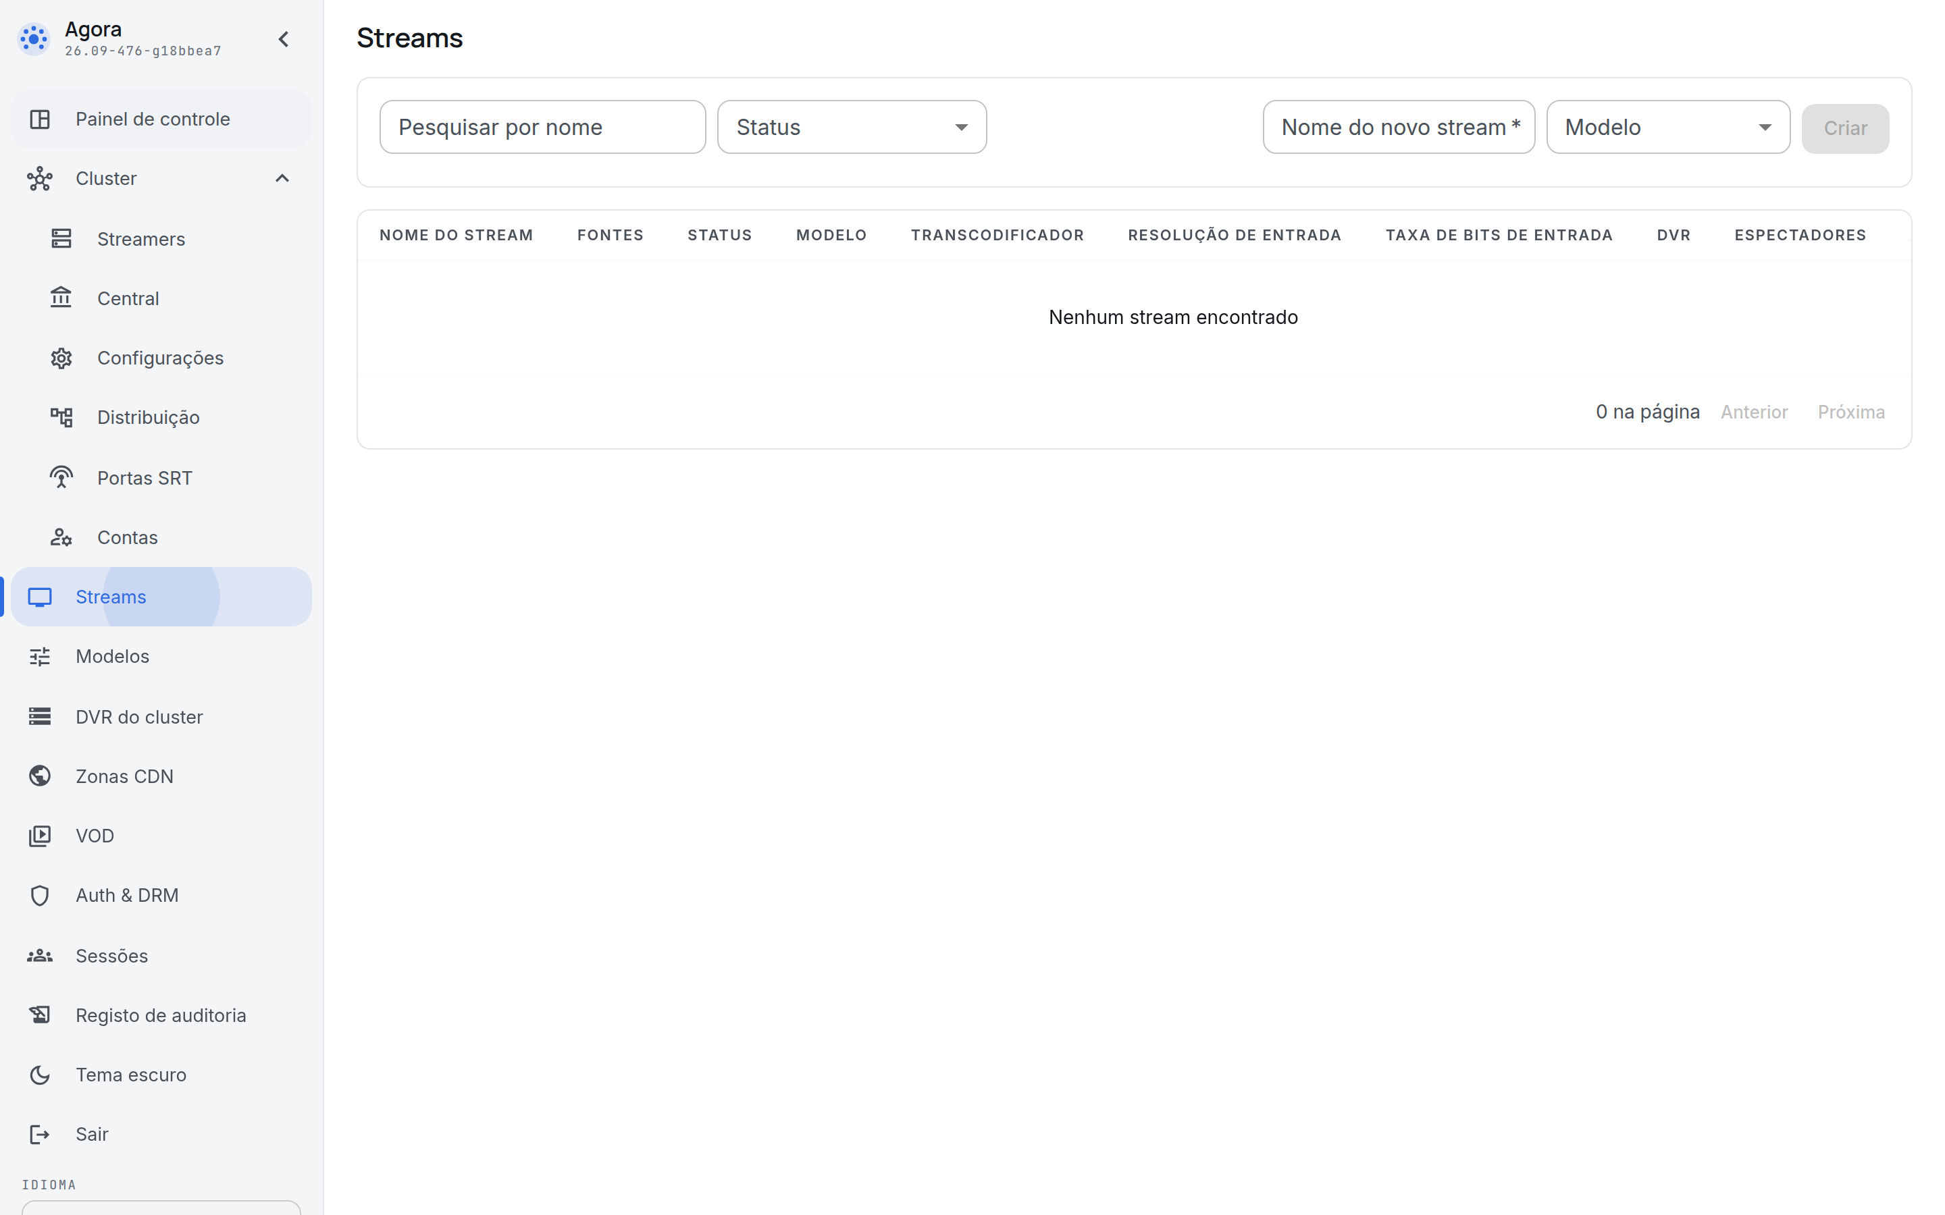
Task: Open the Modelo dropdown
Action: (1667, 127)
